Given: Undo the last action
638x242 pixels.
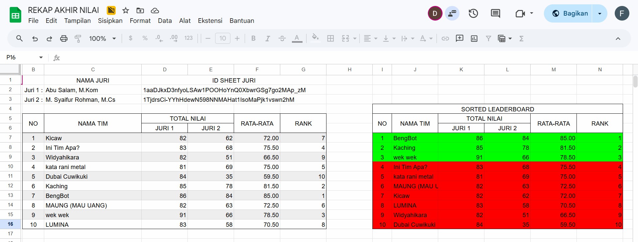Looking at the screenshot, I should 35,38.
